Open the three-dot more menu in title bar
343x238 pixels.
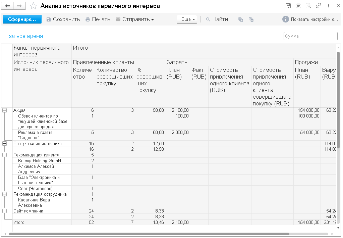click(328, 6)
